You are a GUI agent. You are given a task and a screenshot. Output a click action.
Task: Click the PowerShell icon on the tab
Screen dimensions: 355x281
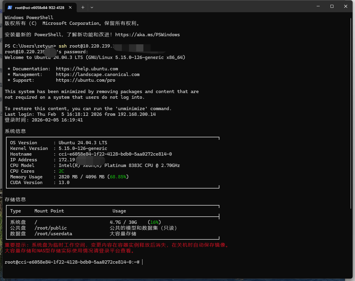click(x=10, y=7)
